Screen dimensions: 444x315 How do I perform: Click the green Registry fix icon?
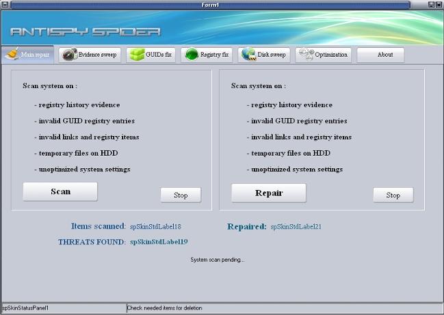coord(192,55)
